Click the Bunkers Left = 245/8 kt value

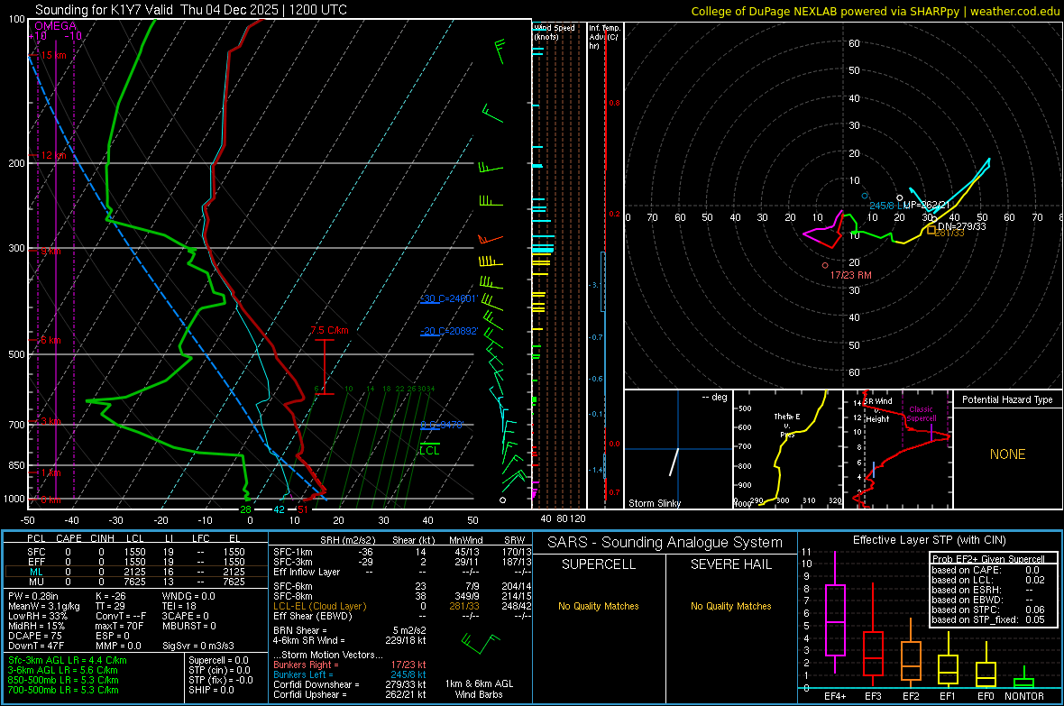[350, 674]
